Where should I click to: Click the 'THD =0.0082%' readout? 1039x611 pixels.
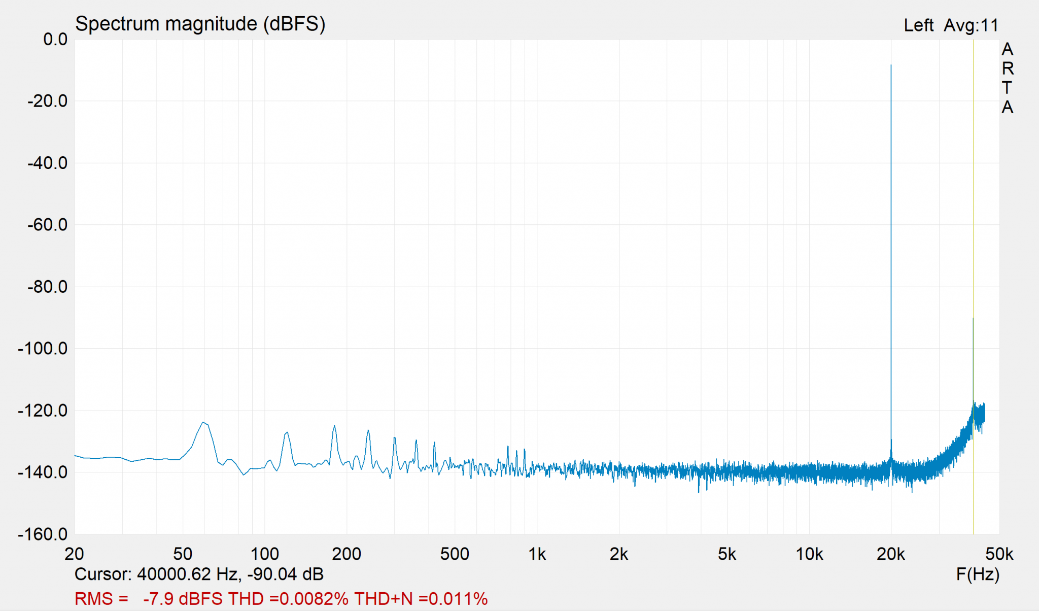coord(288,599)
